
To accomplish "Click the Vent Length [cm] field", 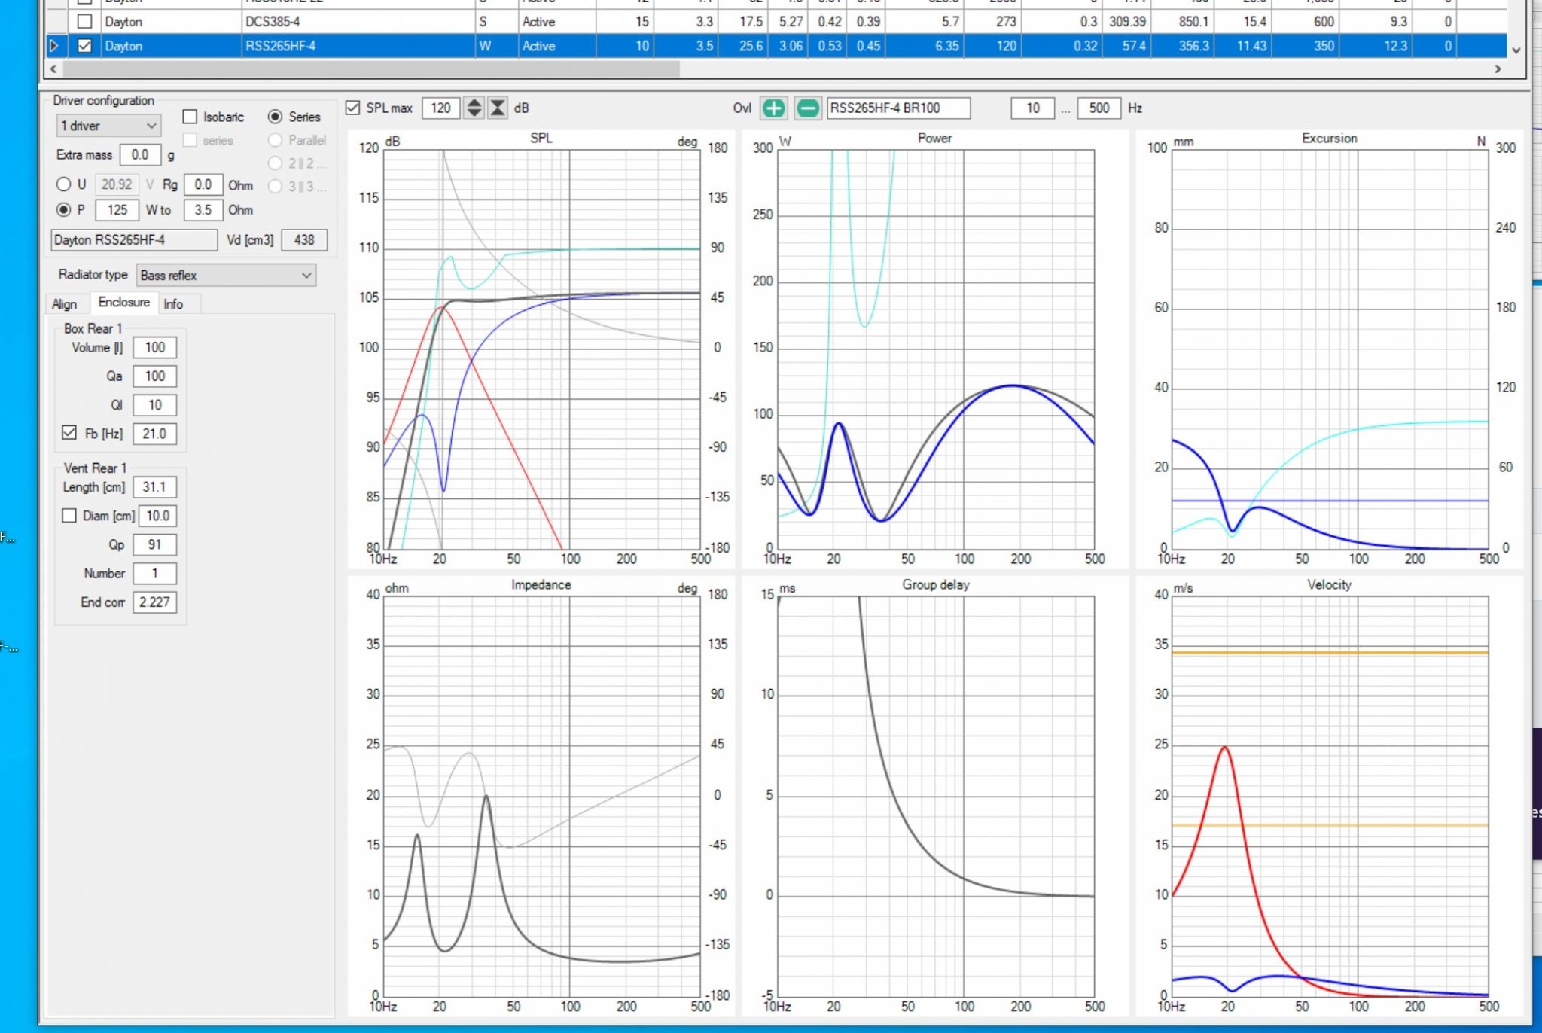I will [155, 487].
